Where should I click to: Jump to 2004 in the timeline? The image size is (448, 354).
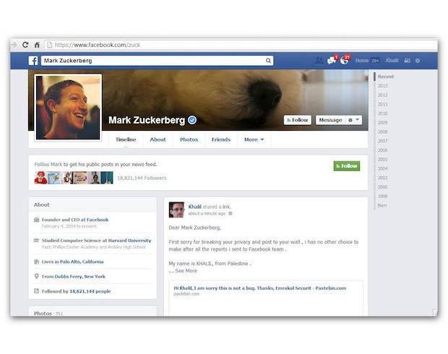tap(382, 168)
